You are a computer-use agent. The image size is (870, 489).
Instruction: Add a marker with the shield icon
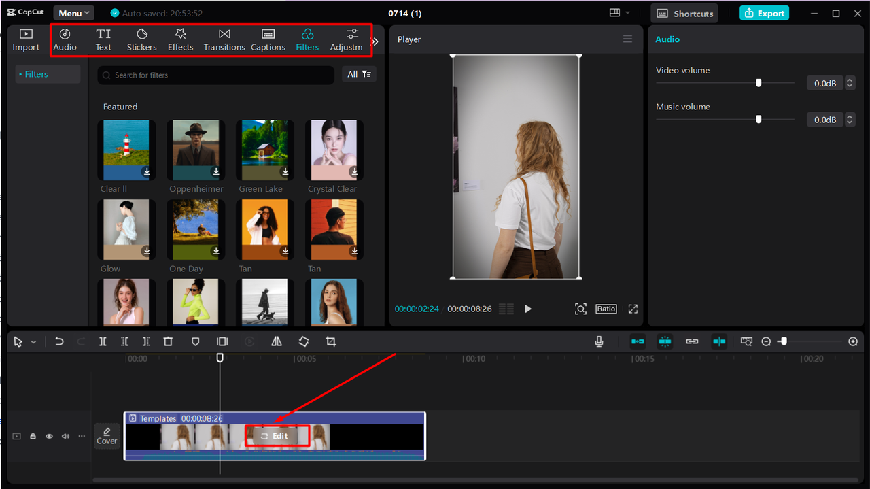pos(195,341)
